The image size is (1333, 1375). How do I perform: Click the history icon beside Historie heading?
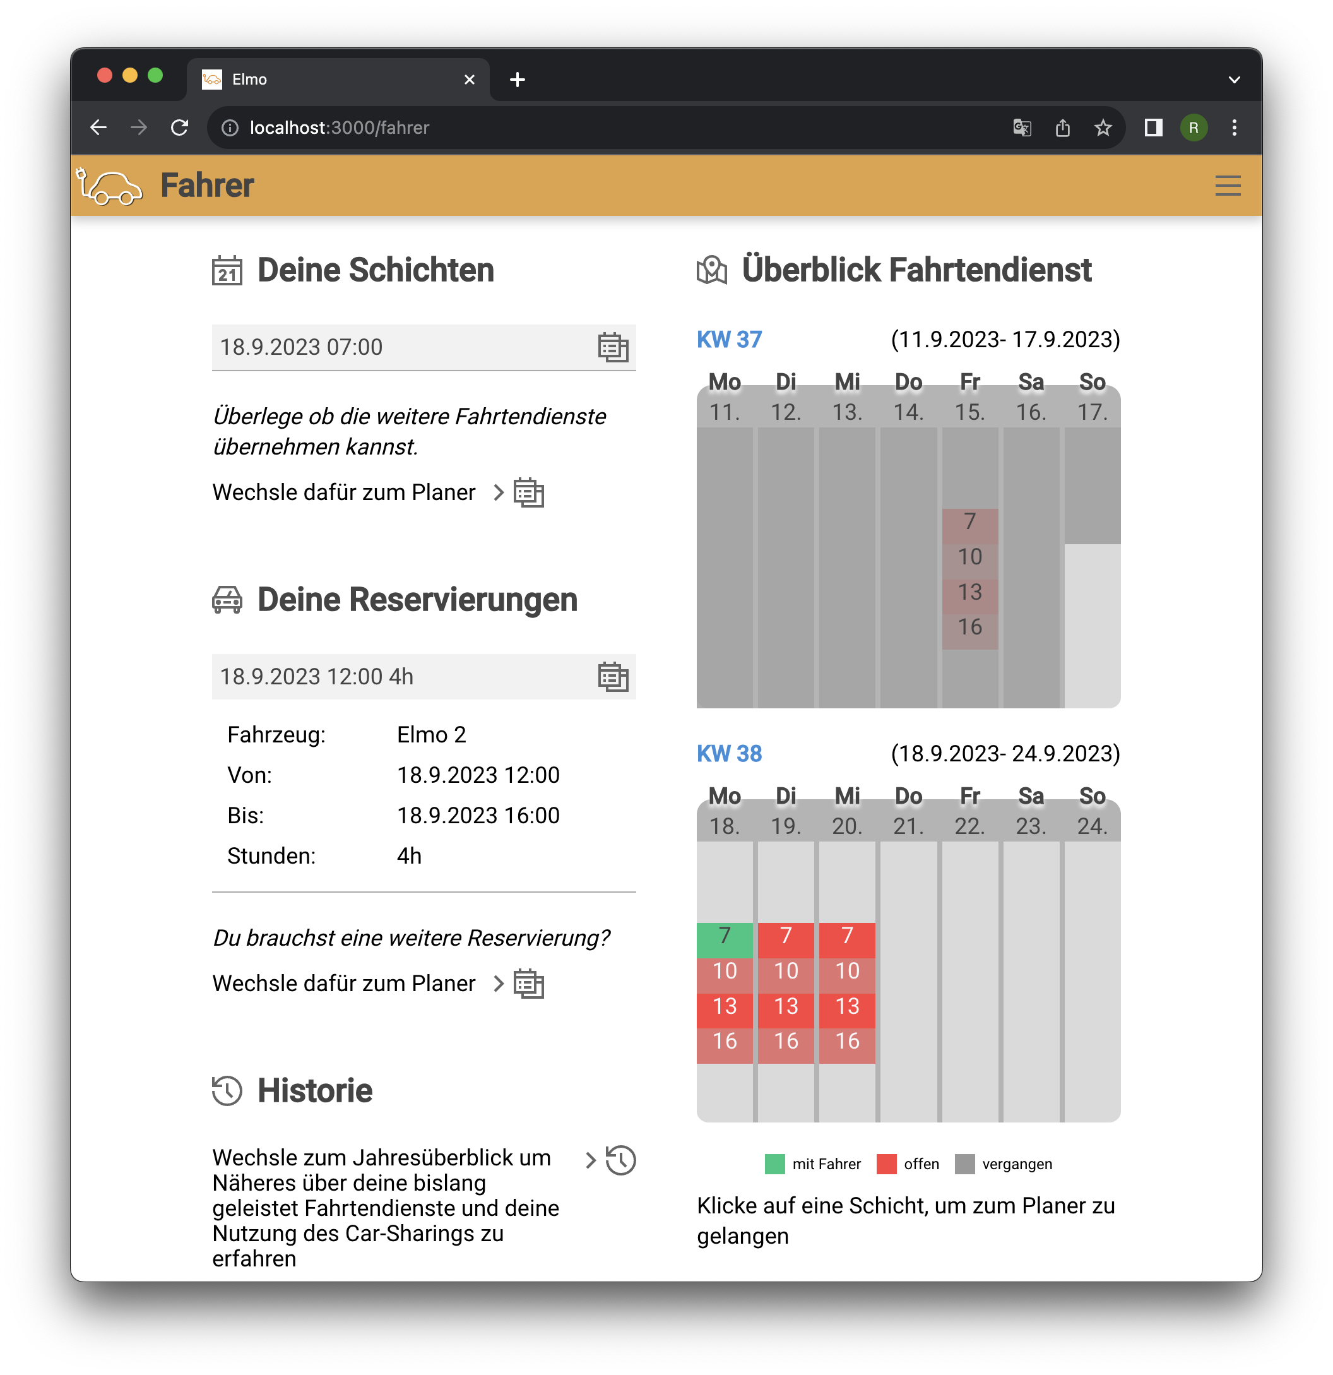pyautogui.click(x=227, y=1091)
